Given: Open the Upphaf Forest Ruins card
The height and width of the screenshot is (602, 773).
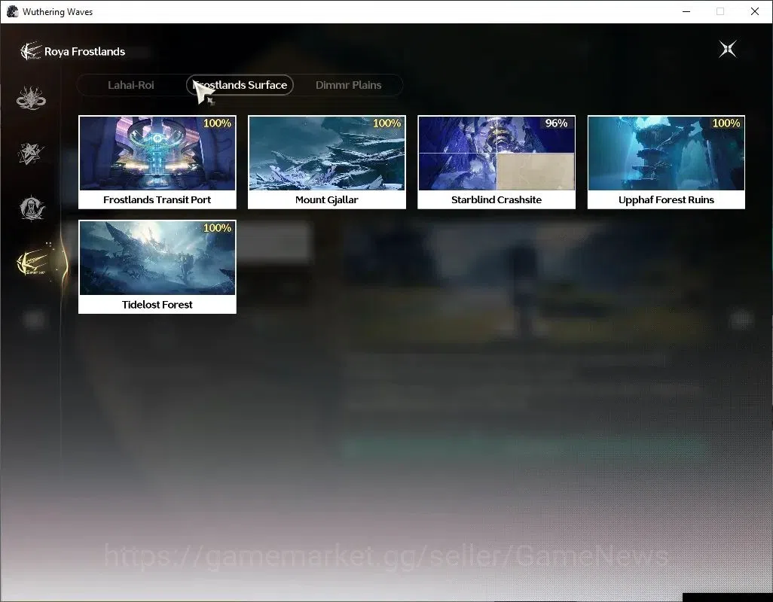Looking at the screenshot, I should coord(666,162).
